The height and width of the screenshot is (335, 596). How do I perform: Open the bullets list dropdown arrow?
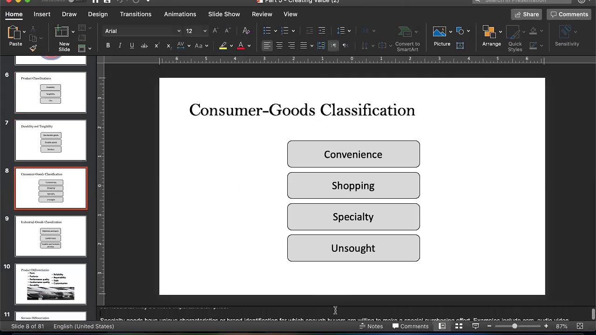click(x=276, y=31)
